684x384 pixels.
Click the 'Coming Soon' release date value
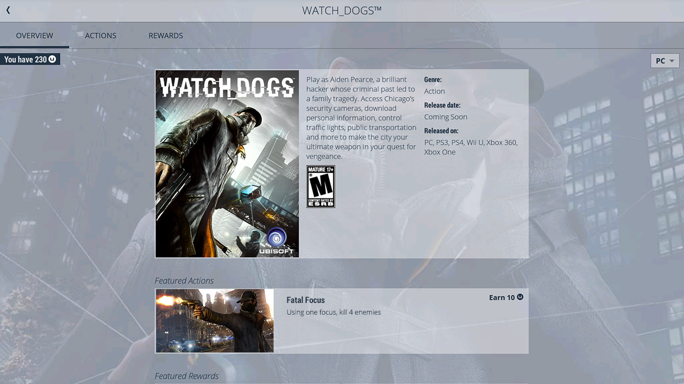446,117
